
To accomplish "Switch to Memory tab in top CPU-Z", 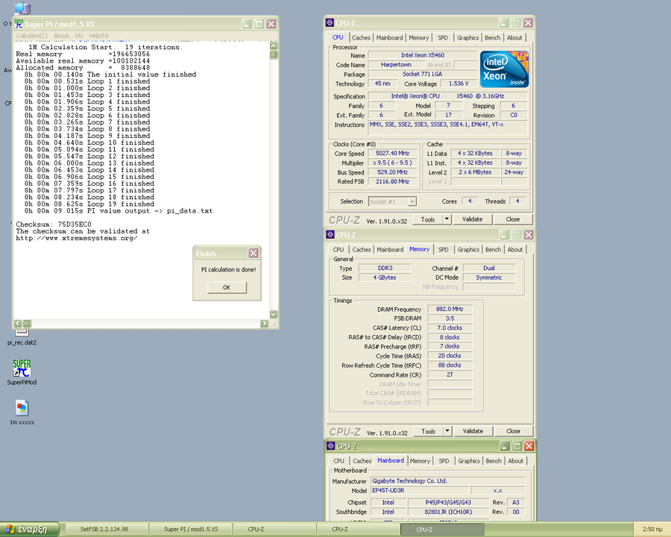I will [418, 38].
